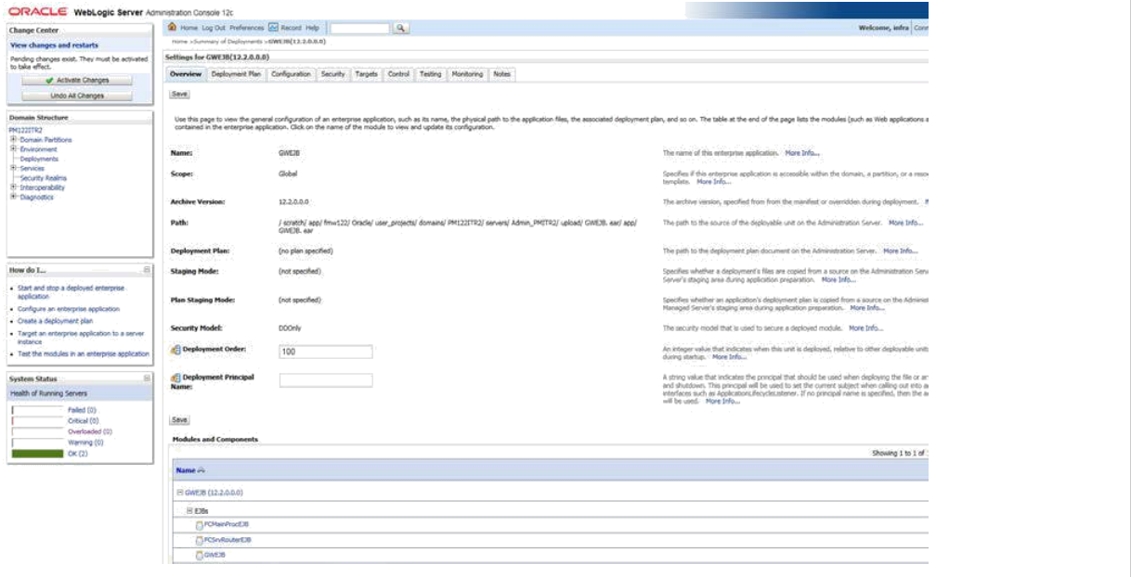Click the green OK health bar
Screen dimensions: 1131x577
(x=37, y=454)
